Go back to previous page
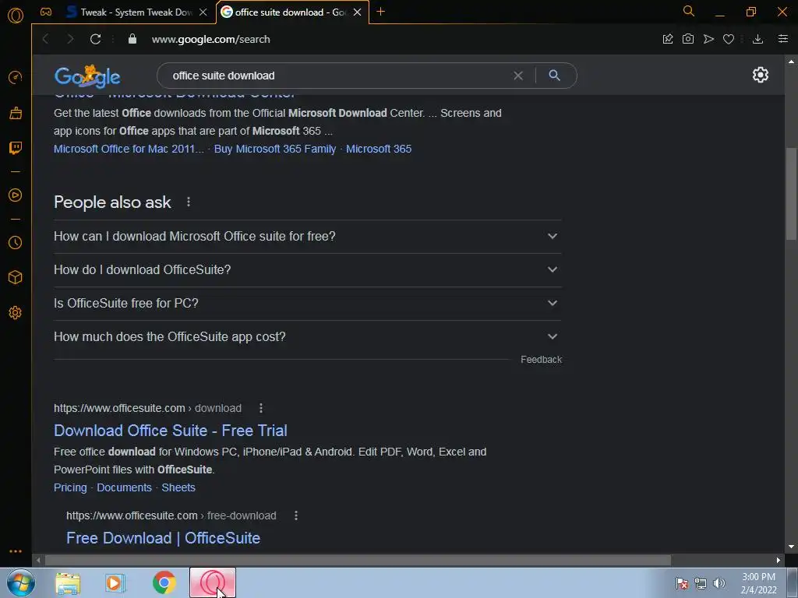 coord(46,39)
